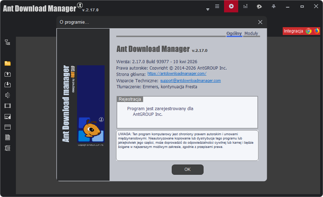Select the archives category icon

tap(7, 148)
